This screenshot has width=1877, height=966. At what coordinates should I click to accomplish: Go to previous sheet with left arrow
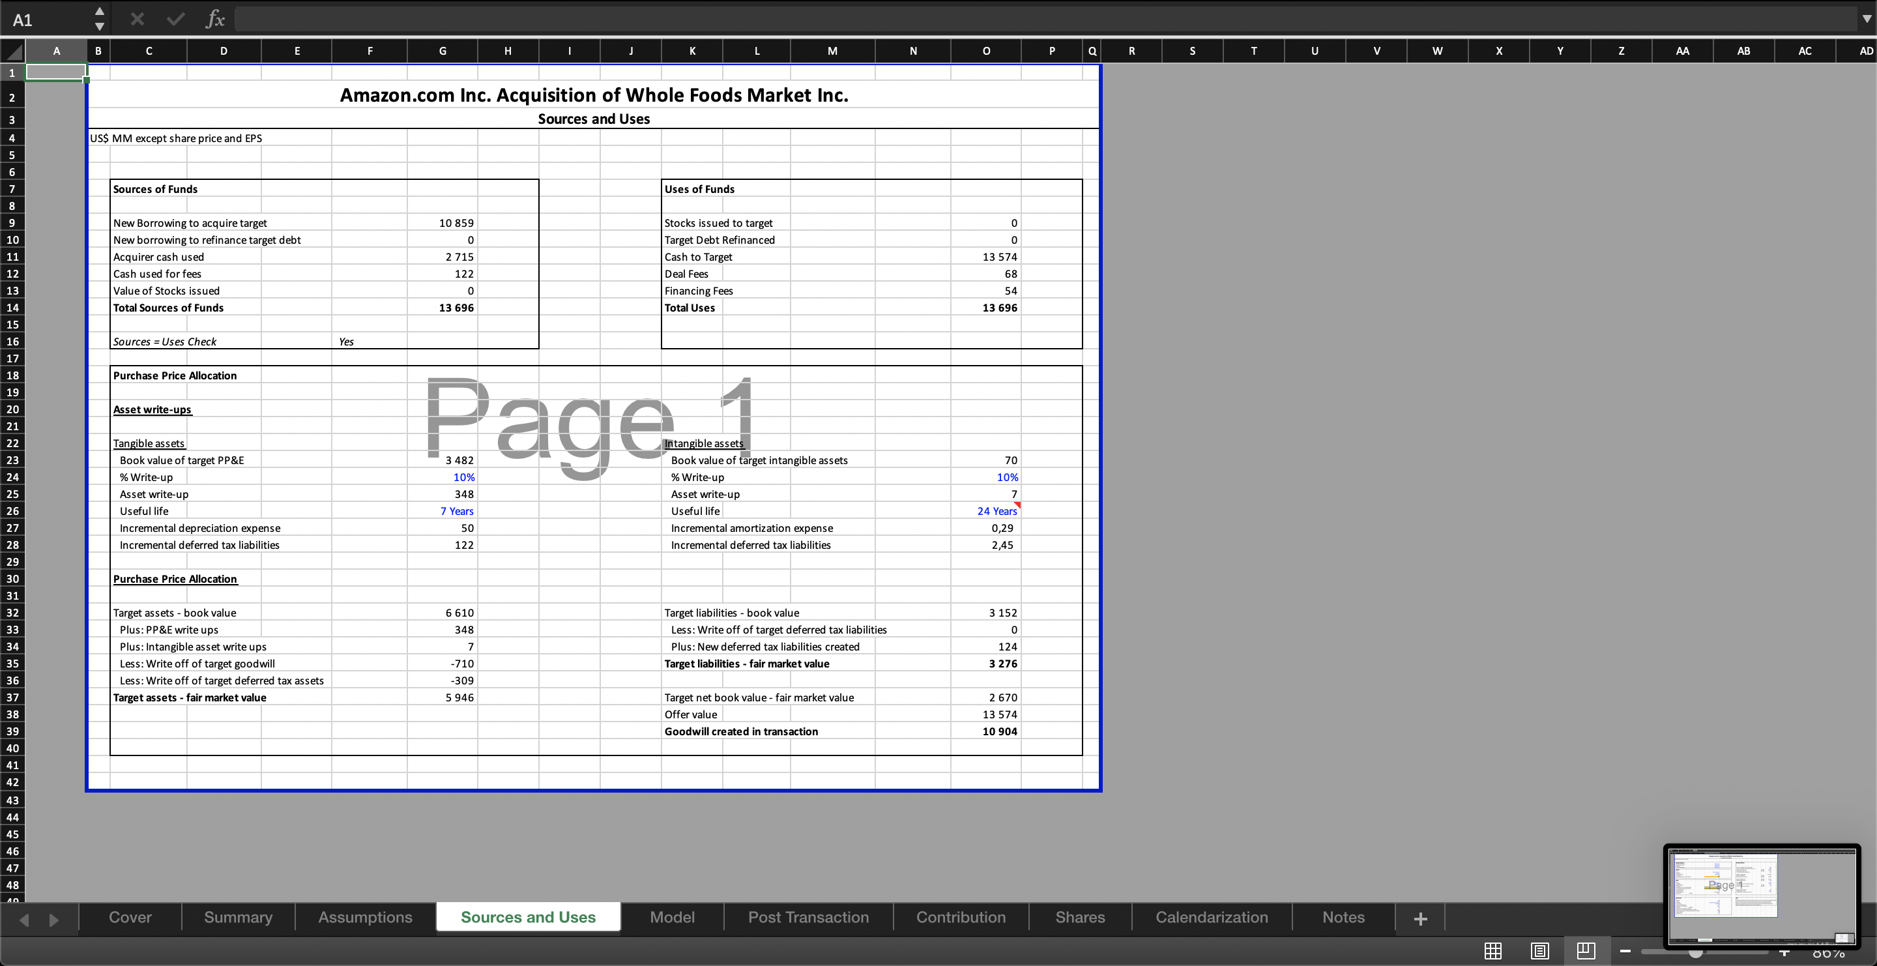pos(24,919)
